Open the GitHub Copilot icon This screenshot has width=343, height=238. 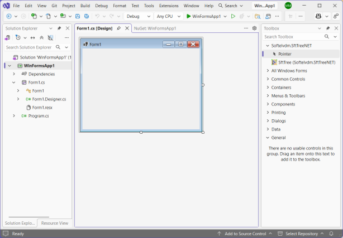click(318, 16)
